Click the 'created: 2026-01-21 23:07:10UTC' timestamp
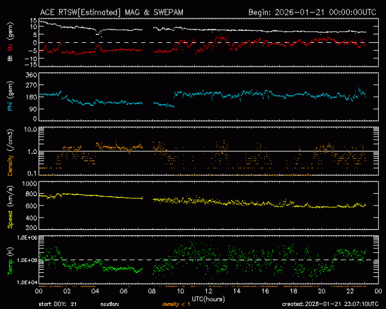The image size is (386, 309). point(330,304)
